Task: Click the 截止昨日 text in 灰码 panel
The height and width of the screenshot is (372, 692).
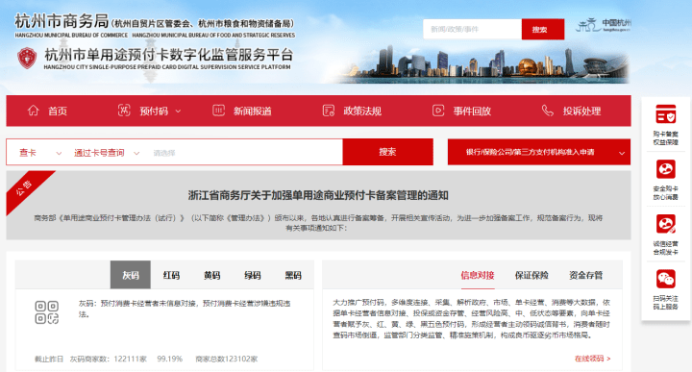Action: [49, 359]
